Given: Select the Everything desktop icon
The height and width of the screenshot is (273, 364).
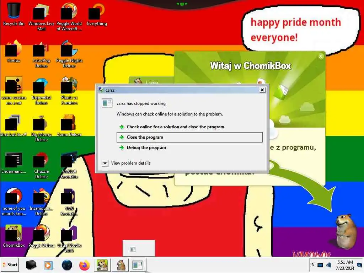Looking at the screenshot, I should tap(97, 14).
